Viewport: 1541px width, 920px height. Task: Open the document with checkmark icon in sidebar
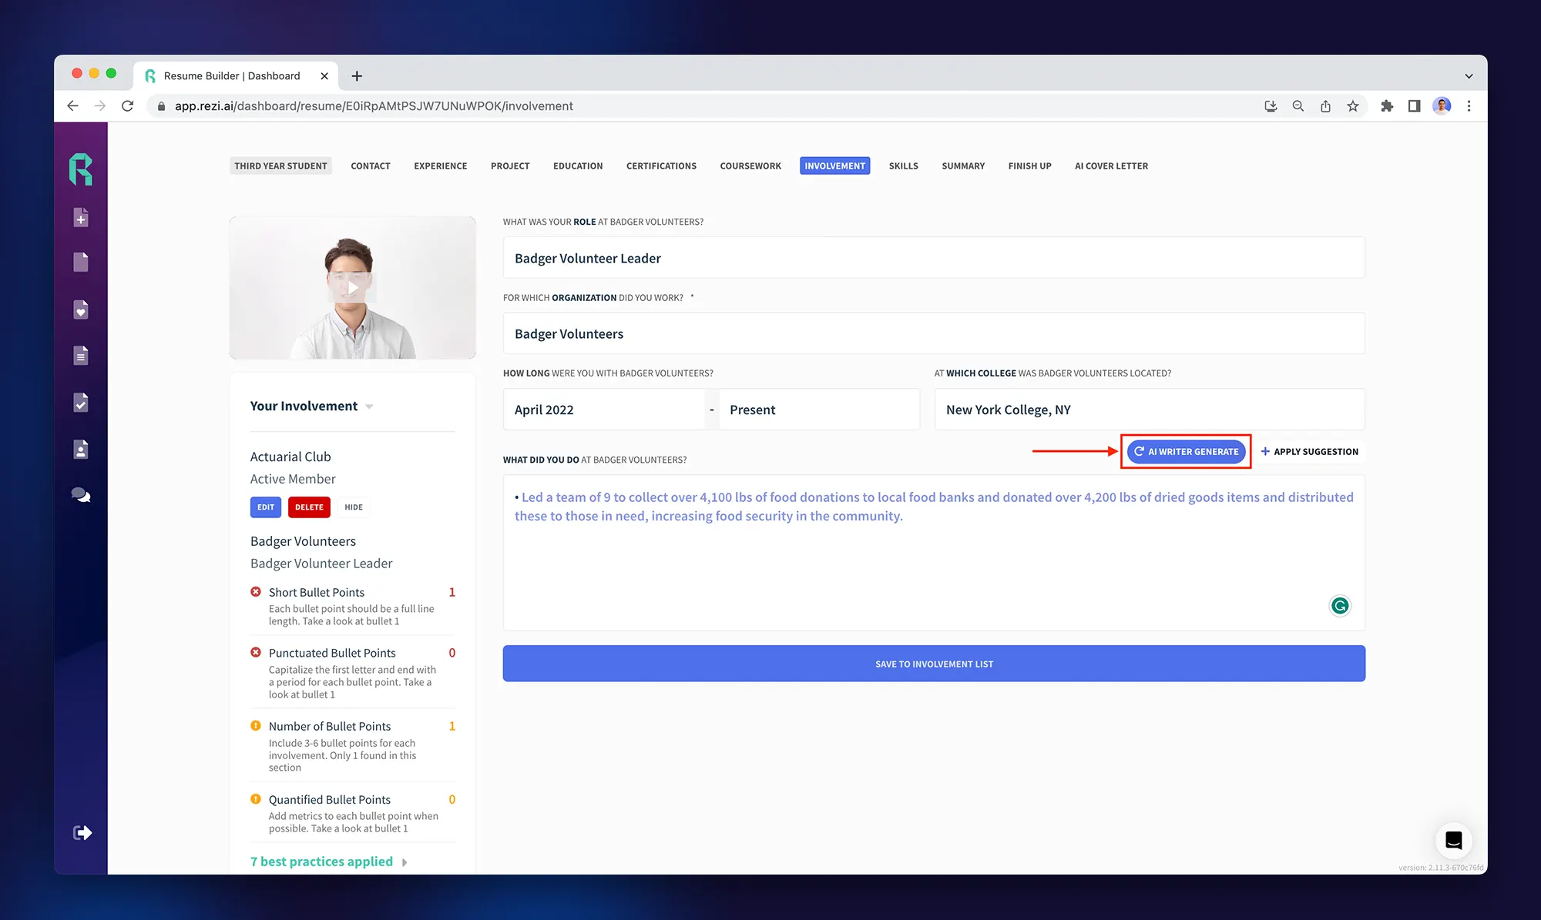tap(81, 403)
